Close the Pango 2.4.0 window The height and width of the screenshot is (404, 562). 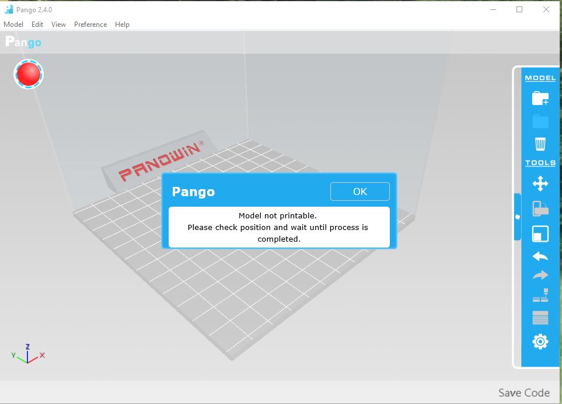point(546,10)
